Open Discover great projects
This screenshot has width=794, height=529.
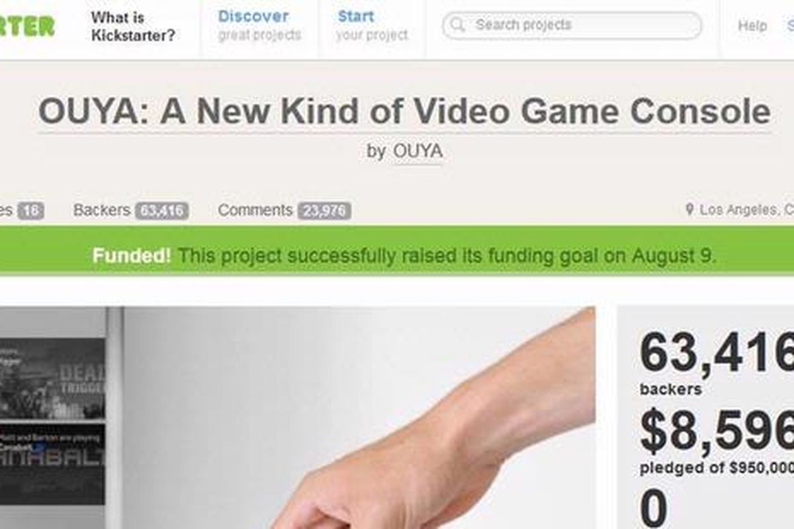coord(259,25)
